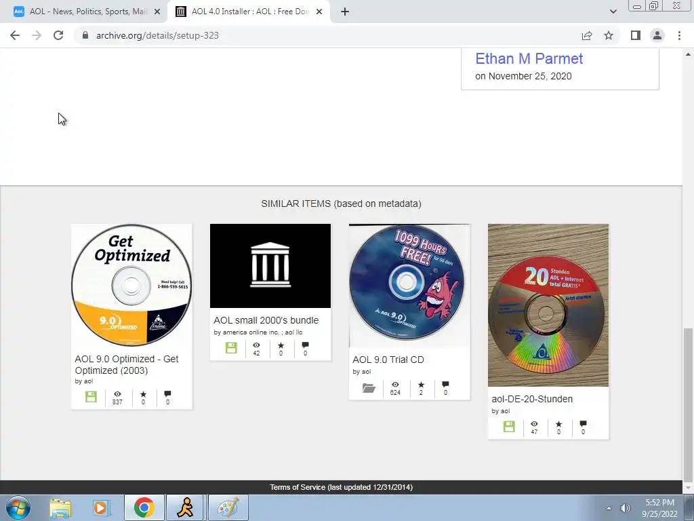Image resolution: width=694 pixels, height=521 pixels.
Task: Share this page via share icon
Action: [587, 35]
